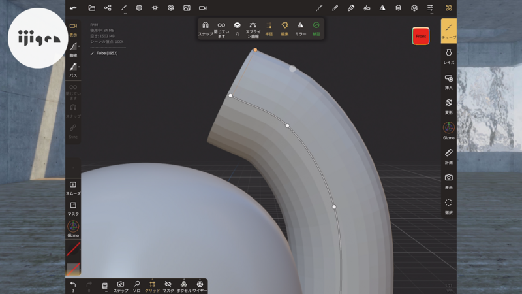Image resolution: width=522 pixels, height=294 pixels.
Task: Open the Scene hierarchy share-node menu
Action: pos(108,8)
